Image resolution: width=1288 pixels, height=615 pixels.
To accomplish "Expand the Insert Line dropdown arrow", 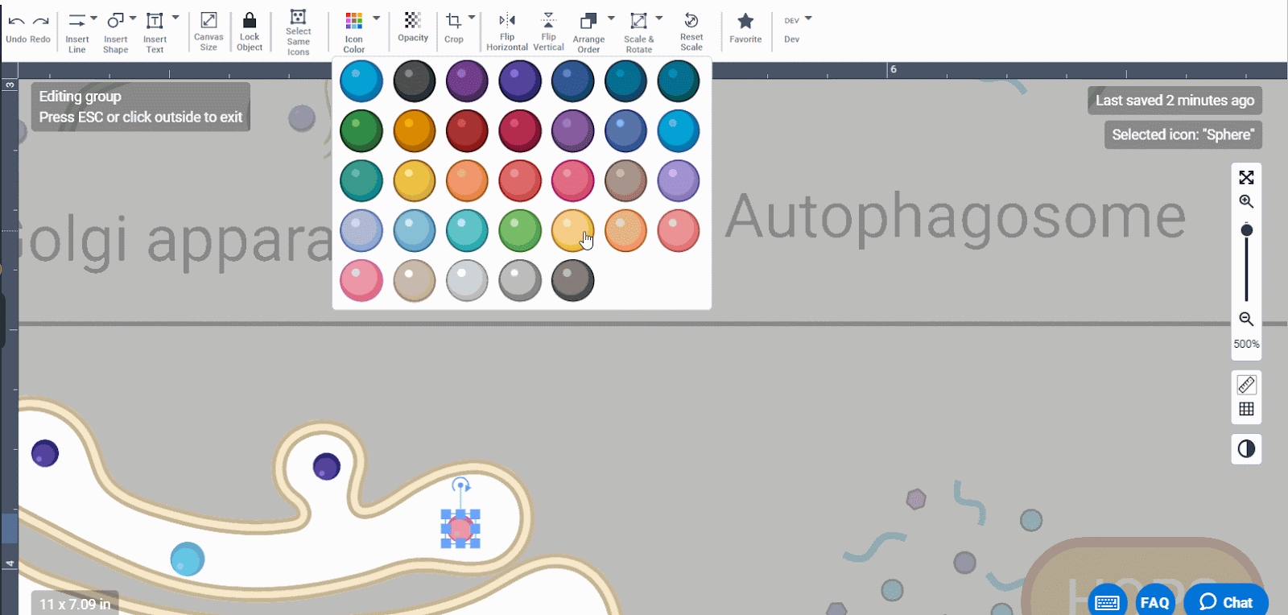I will pos(93,18).
